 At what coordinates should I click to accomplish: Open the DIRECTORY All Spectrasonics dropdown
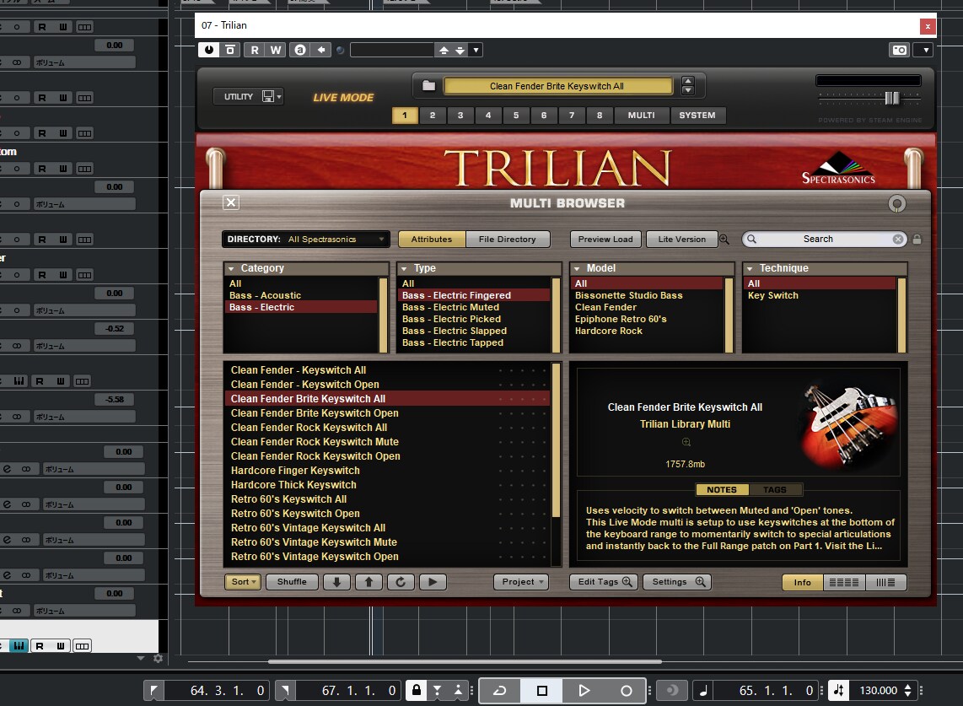coord(305,239)
